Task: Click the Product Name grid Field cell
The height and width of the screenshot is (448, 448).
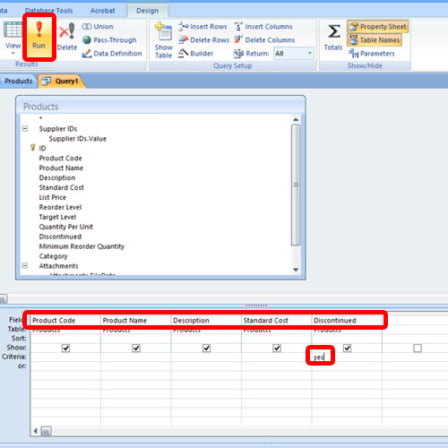Action: [136, 320]
